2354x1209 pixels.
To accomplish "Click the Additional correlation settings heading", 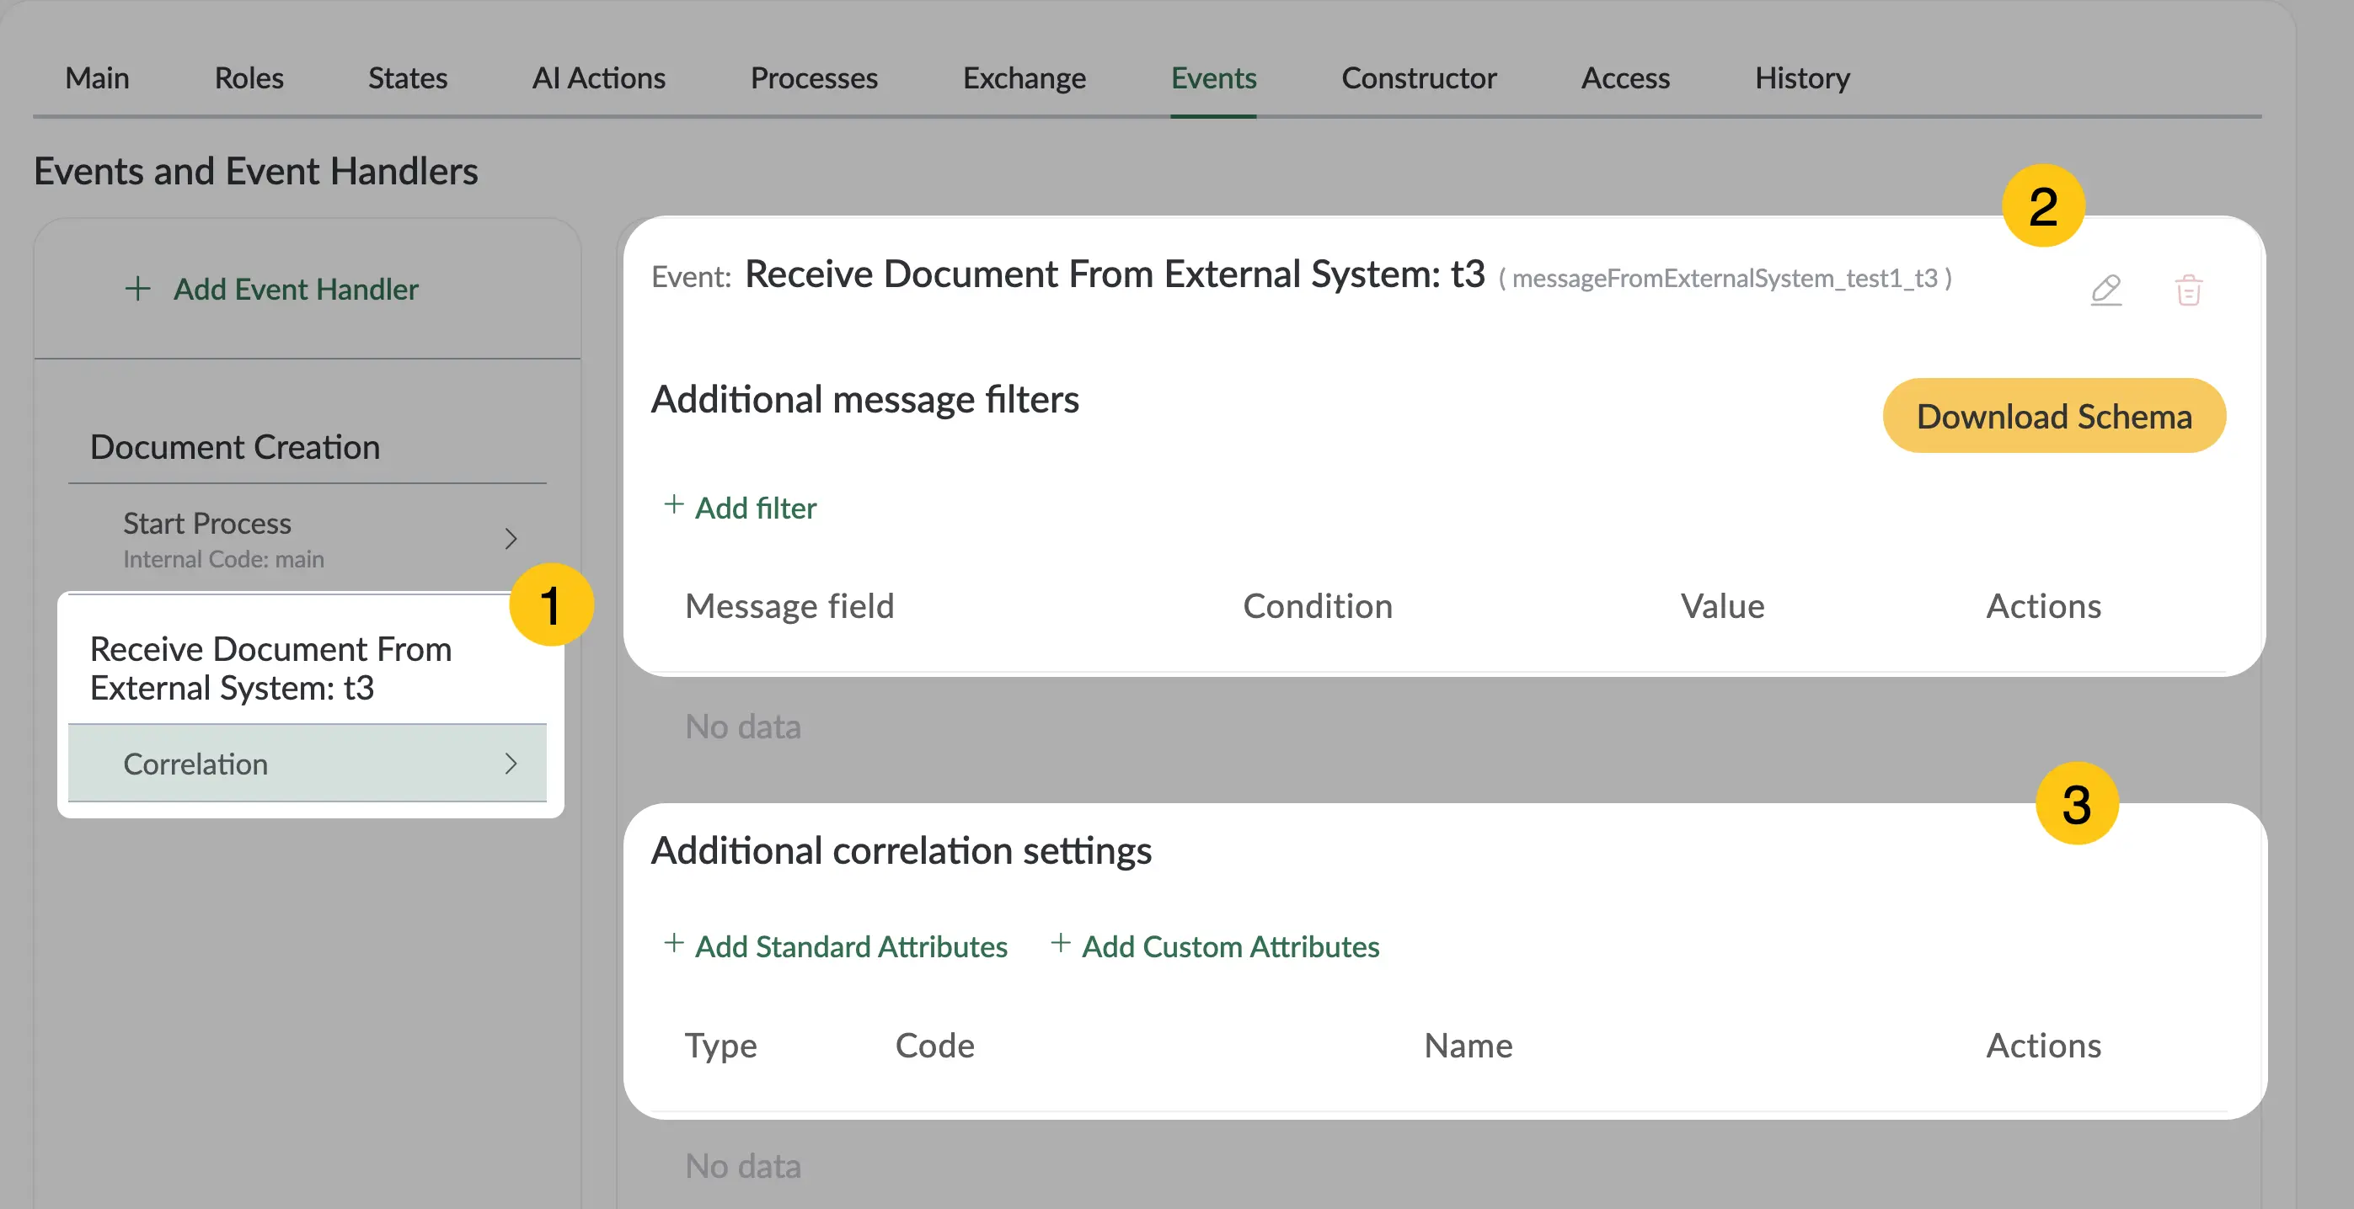I will tap(901, 851).
